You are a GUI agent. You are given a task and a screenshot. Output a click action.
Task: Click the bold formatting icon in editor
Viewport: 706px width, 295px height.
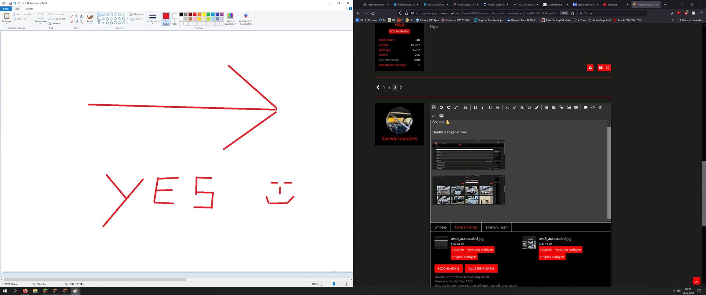[x=475, y=108]
